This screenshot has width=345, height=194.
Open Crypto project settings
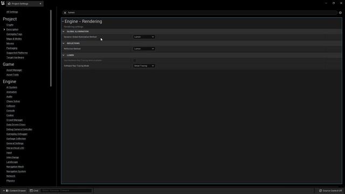coord(10,25)
